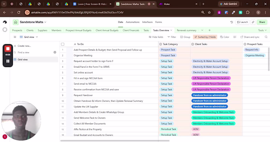The image size is (270, 142).
Task: Open the row height icon
Action: click(235, 37)
